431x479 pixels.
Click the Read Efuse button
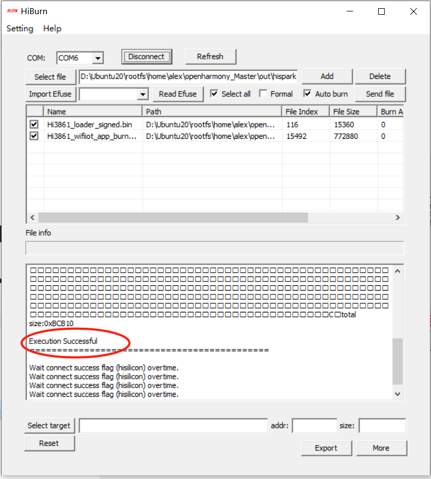point(178,94)
